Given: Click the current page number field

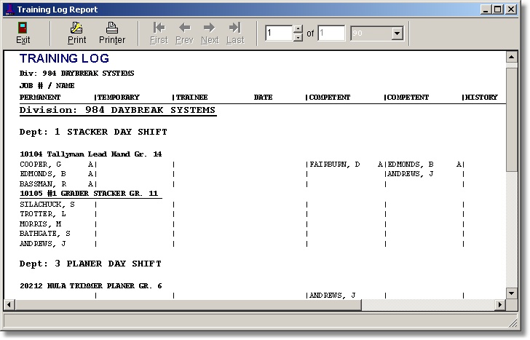Looking at the screenshot, I should (278, 33).
